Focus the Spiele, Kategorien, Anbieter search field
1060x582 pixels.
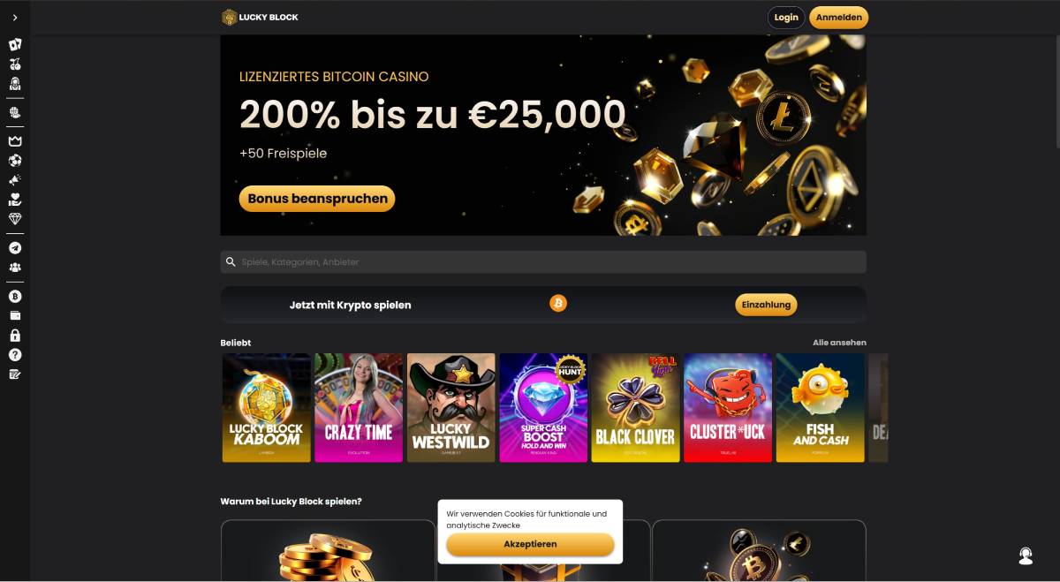pyautogui.click(x=543, y=262)
